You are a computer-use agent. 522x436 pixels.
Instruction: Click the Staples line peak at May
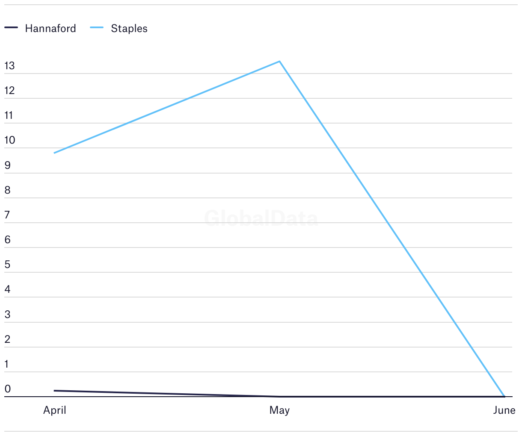tap(280, 62)
